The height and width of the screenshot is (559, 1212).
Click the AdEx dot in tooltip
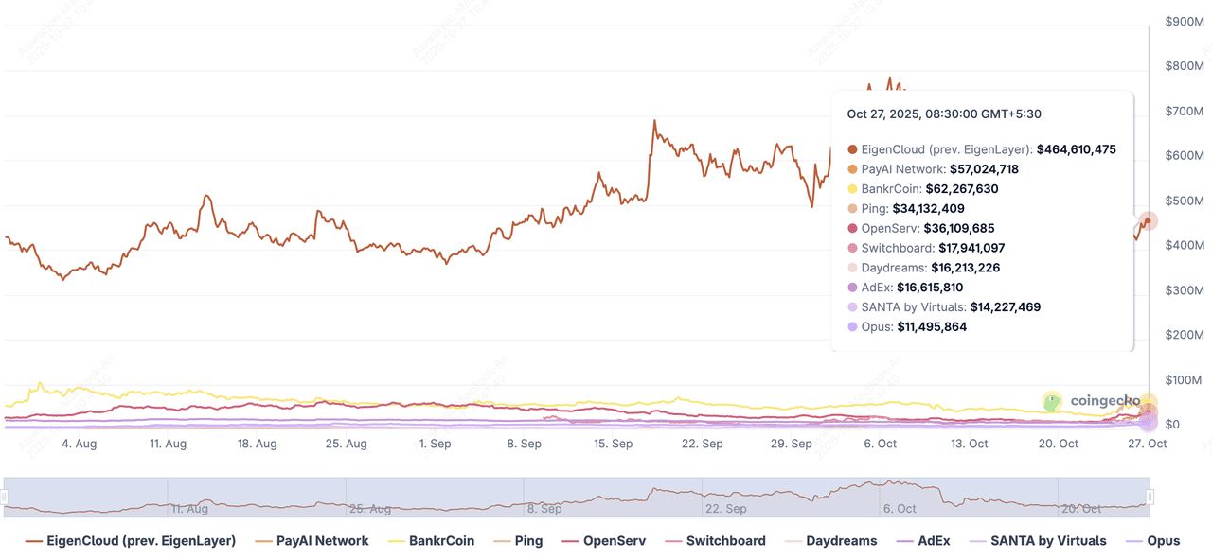click(852, 288)
